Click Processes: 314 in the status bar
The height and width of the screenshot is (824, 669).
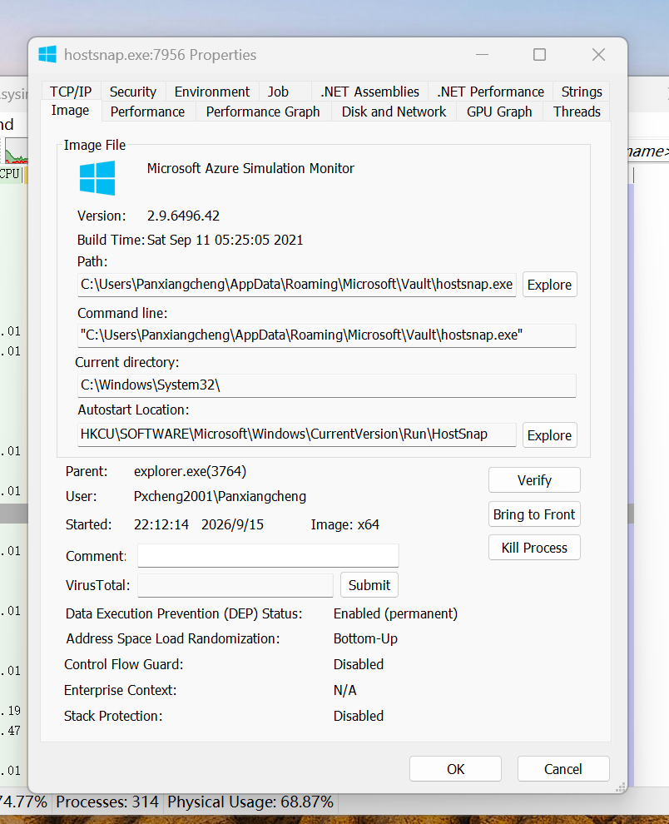point(107,802)
